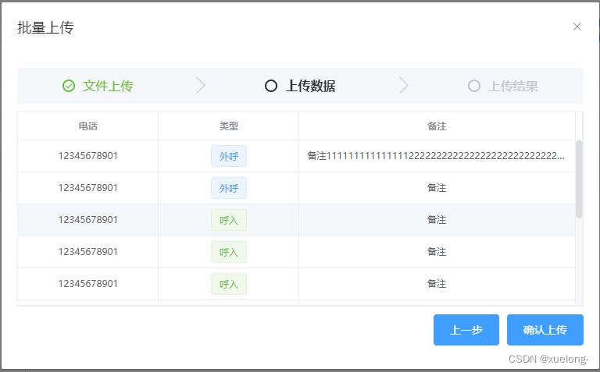The image size is (600, 372).
Task: Click the truncated 备注1111…2222 remark cell
Action: point(436,156)
